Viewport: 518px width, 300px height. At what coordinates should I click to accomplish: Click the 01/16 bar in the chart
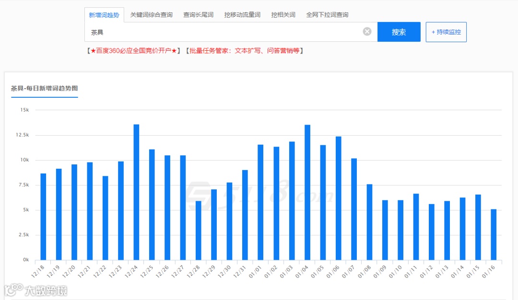point(494,235)
